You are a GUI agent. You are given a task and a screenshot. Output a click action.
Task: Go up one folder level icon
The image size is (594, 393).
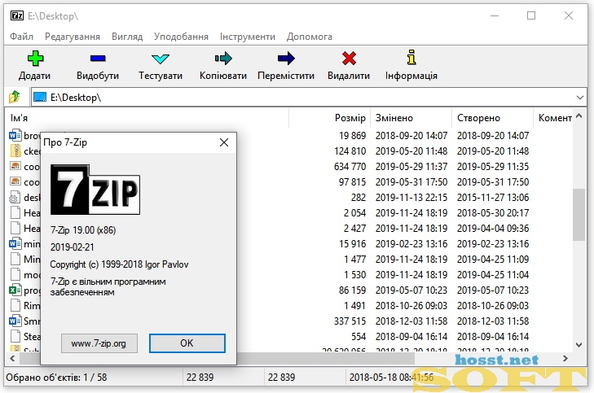tap(15, 97)
